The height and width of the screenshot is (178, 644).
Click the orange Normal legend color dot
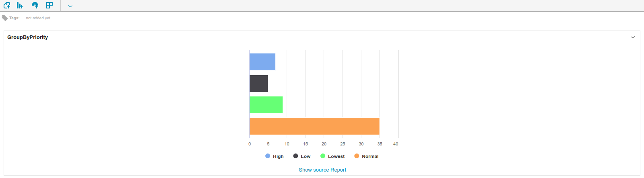click(x=357, y=156)
